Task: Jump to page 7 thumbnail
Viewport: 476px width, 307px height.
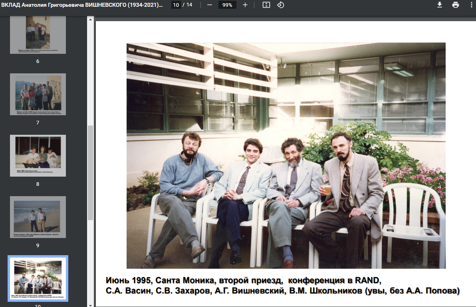Action: click(x=38, y=94)
